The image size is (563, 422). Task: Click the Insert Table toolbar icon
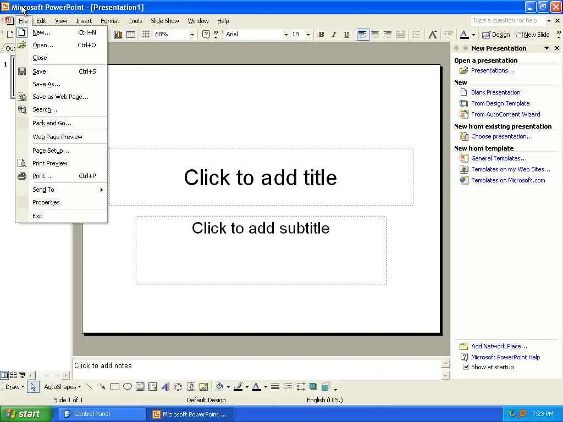pyautogui.click(x=131, y=35)
